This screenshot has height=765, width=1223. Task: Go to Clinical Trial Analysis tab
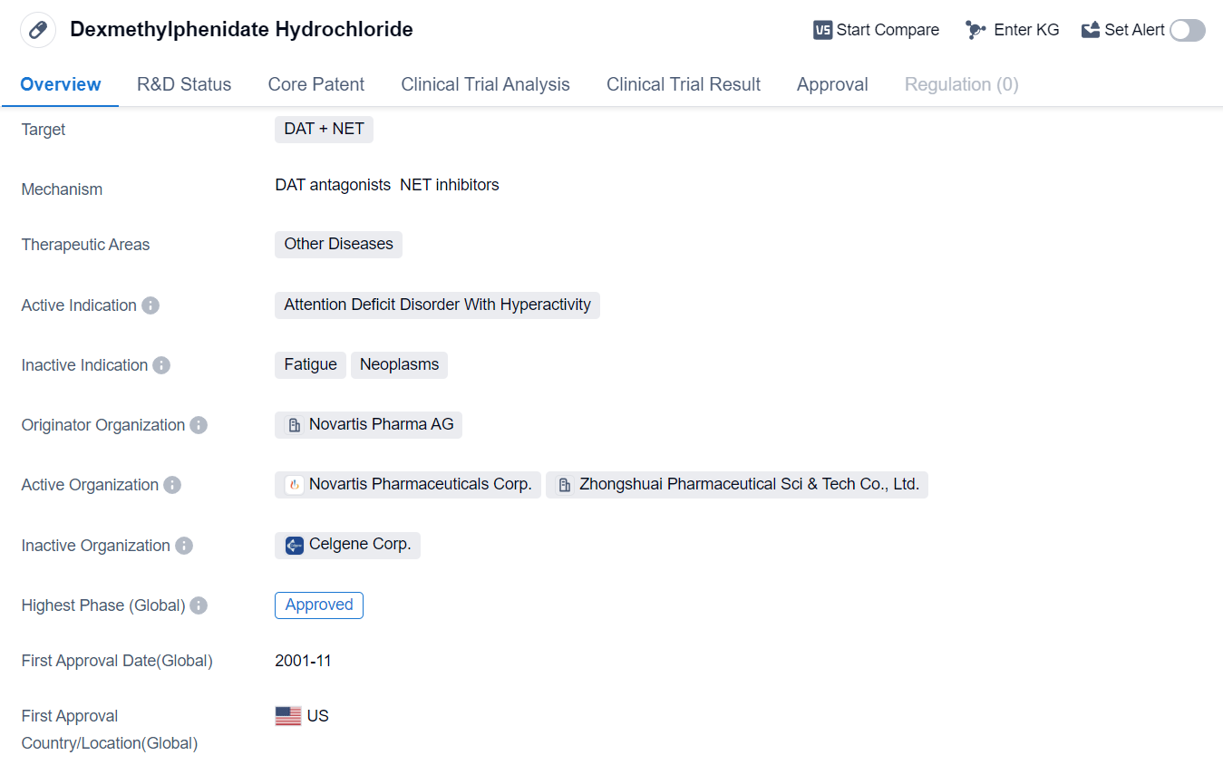485,84
